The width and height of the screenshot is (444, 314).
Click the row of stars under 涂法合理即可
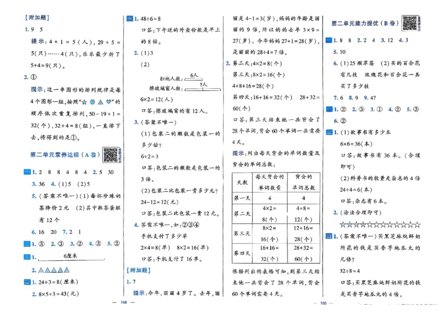pos(380,225)
